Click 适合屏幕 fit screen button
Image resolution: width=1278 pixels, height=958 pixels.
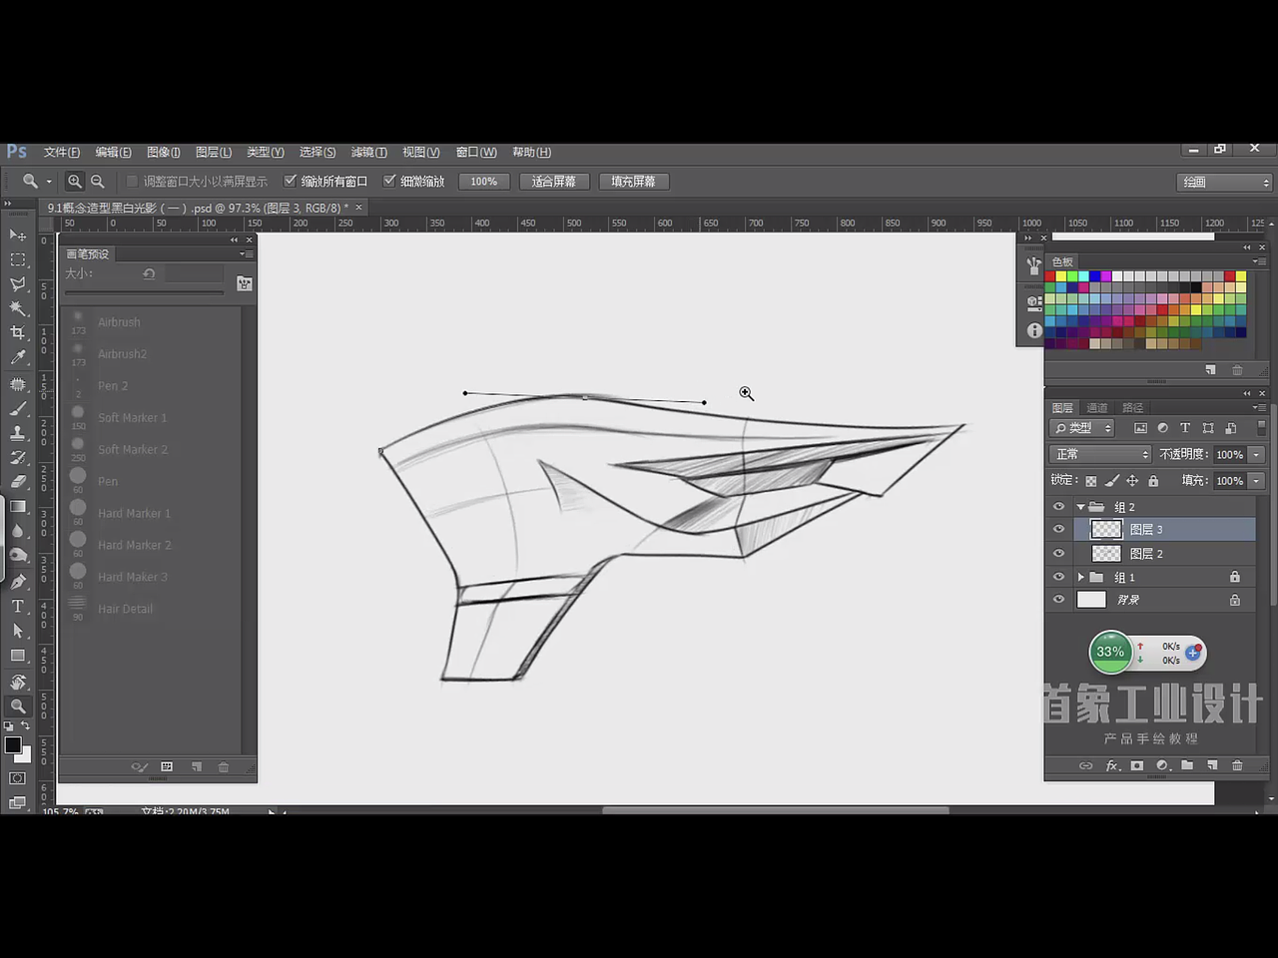click(x=554, y=182)
